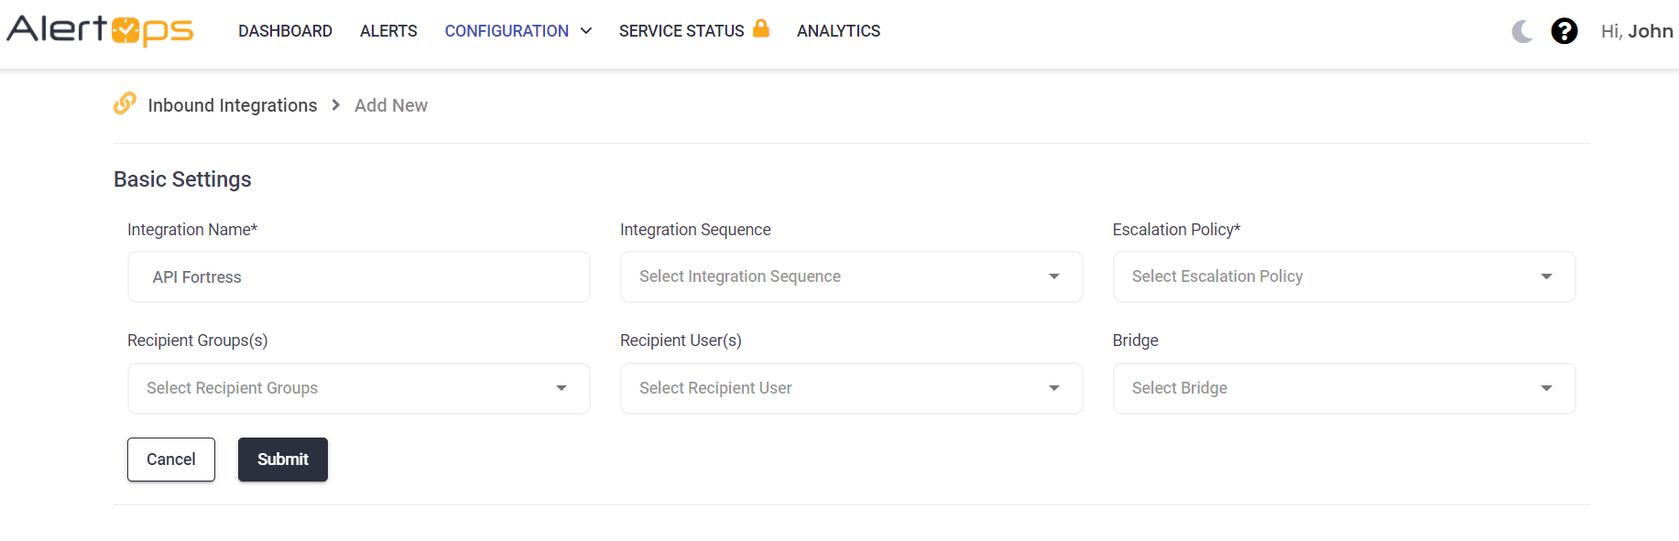Open the Select Bridge dropdown
The height and width of the screenshot is (541, 1679).
coord(1343,388)
